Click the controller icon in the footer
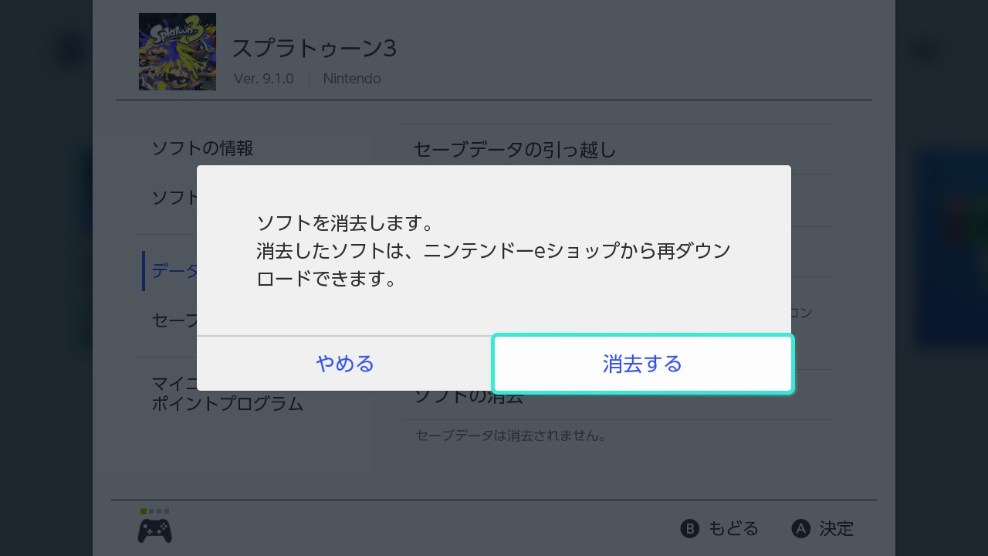Screen dimensions: 988x556 click(x=154, y=531)
